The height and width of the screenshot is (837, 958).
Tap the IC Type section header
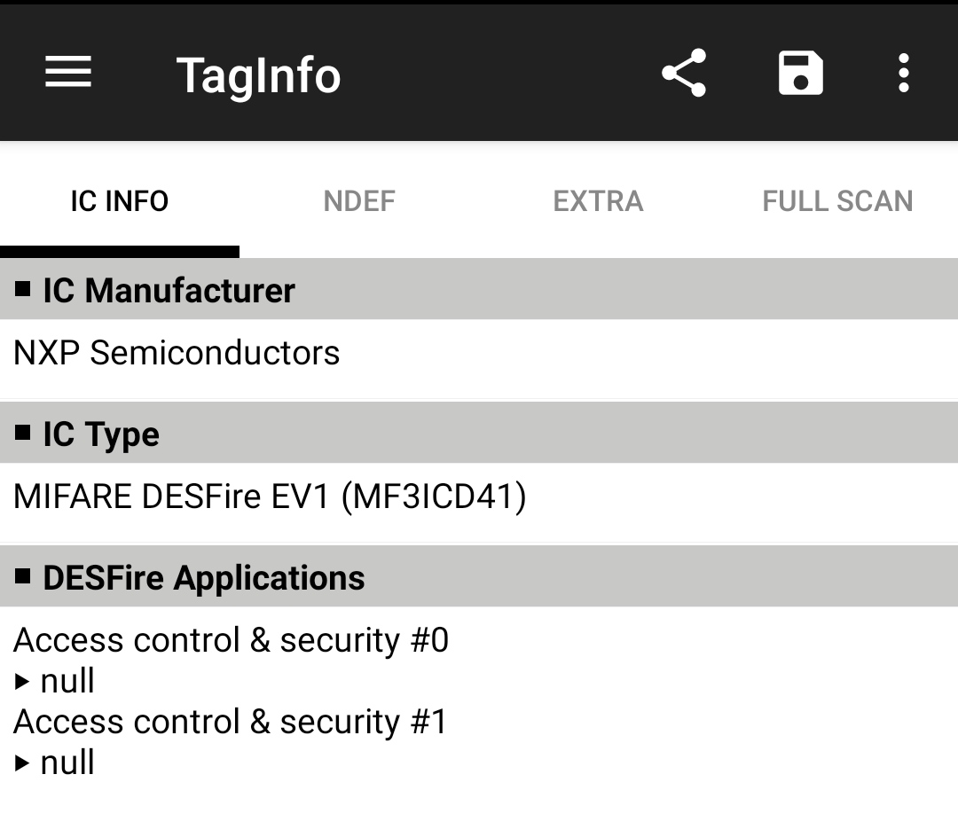point(101,434)
